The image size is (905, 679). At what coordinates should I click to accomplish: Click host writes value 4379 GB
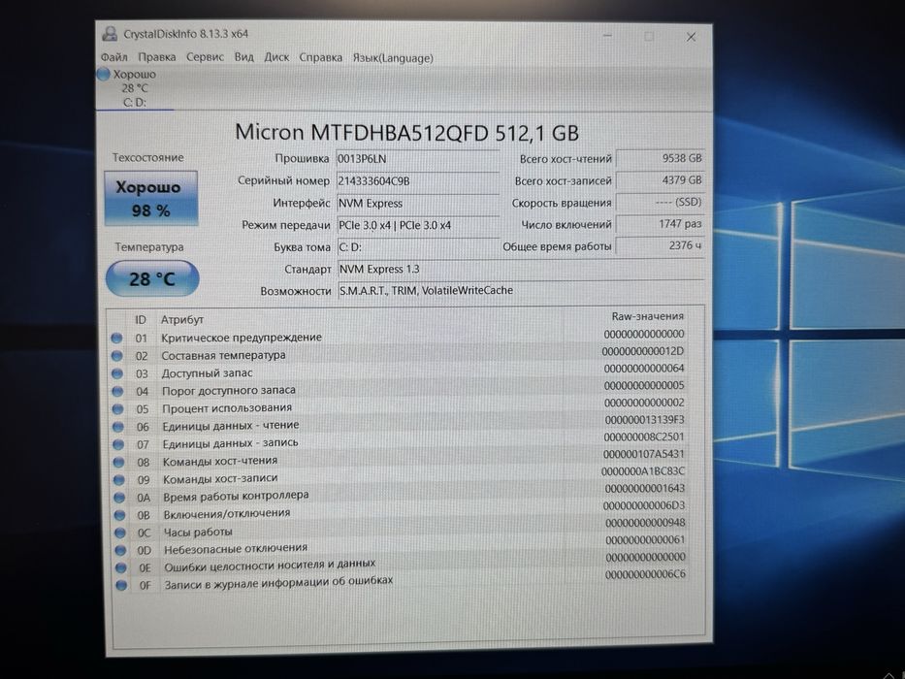pyautogui.click(x=661, y=180)
